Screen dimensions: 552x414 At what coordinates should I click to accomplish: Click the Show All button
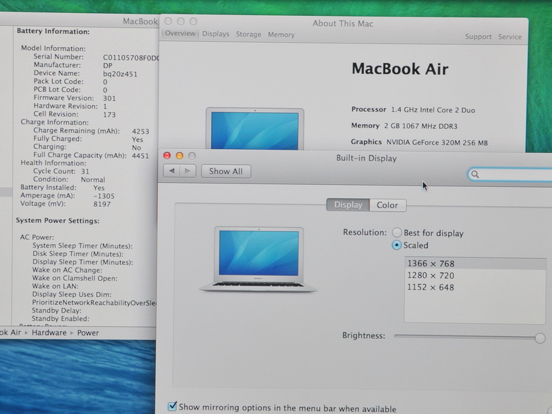[x=226, y=171]
